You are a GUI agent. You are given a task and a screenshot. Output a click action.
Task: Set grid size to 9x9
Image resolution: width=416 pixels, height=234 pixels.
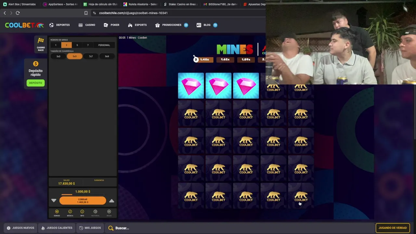point(107,57)
